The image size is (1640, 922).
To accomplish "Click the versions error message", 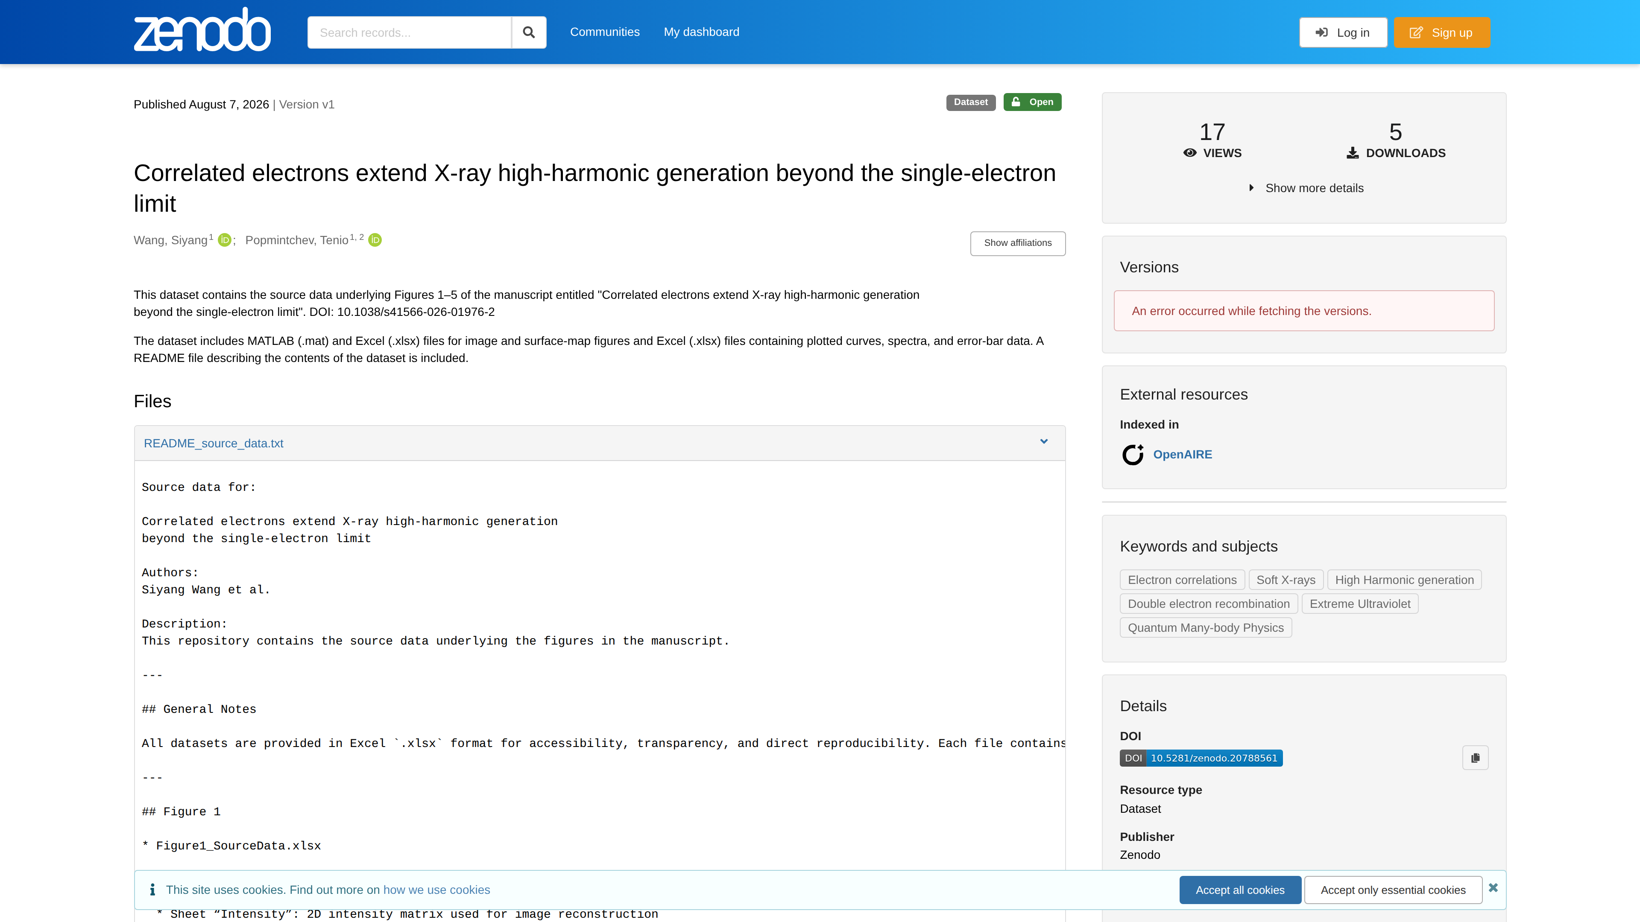I will pyautogui.click(x=1304, y=311).
